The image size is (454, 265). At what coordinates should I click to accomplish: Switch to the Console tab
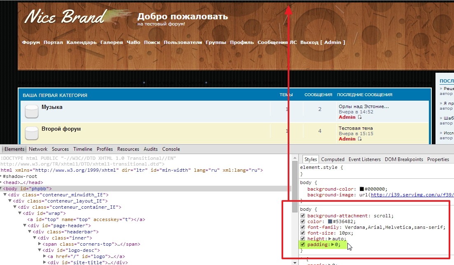[171, 149]
